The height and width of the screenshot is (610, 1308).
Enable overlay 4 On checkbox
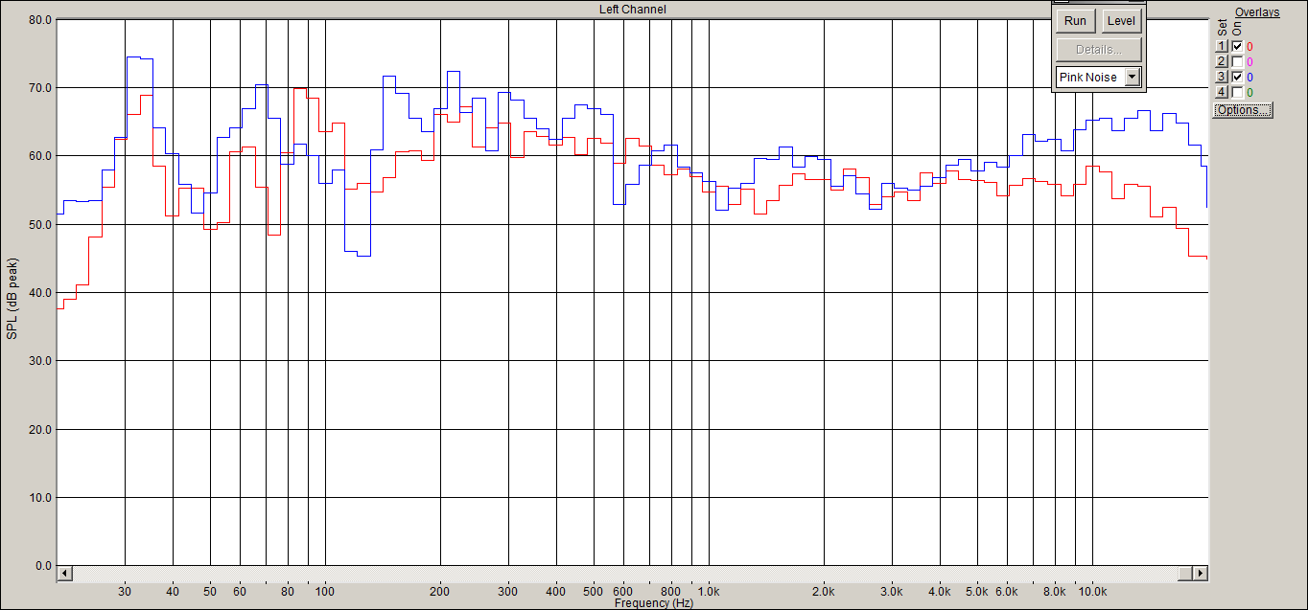(x=1237, y=92)
